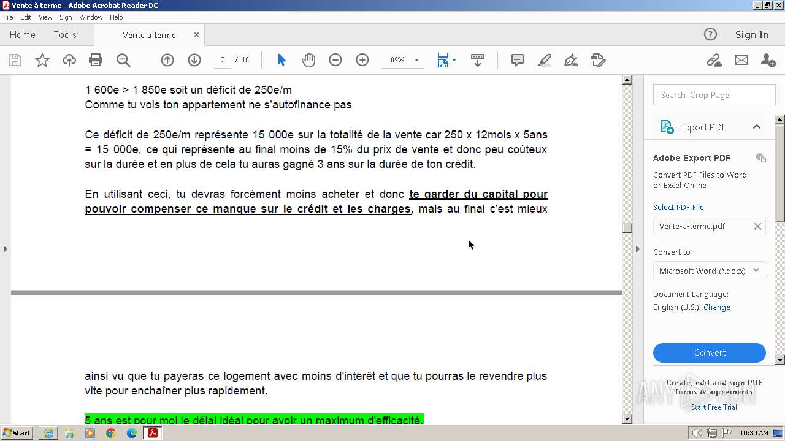This screenshot has width=785, height=441.
Task: Click Change document language link
Action: click(717, 307)
